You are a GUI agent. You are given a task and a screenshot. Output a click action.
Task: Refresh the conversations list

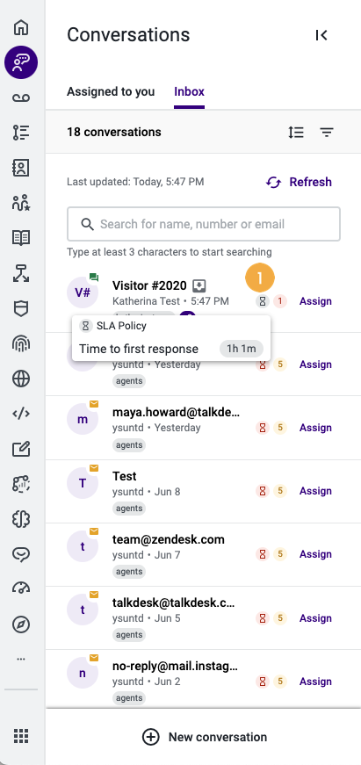[x=299, y=182]
